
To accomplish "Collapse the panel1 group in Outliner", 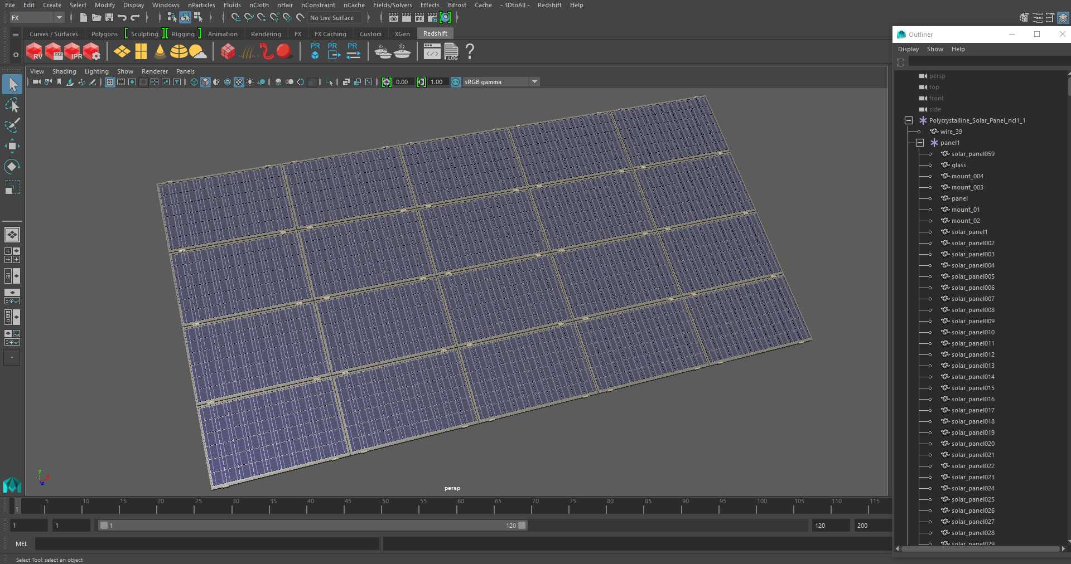I will click(x=920, y=143).
